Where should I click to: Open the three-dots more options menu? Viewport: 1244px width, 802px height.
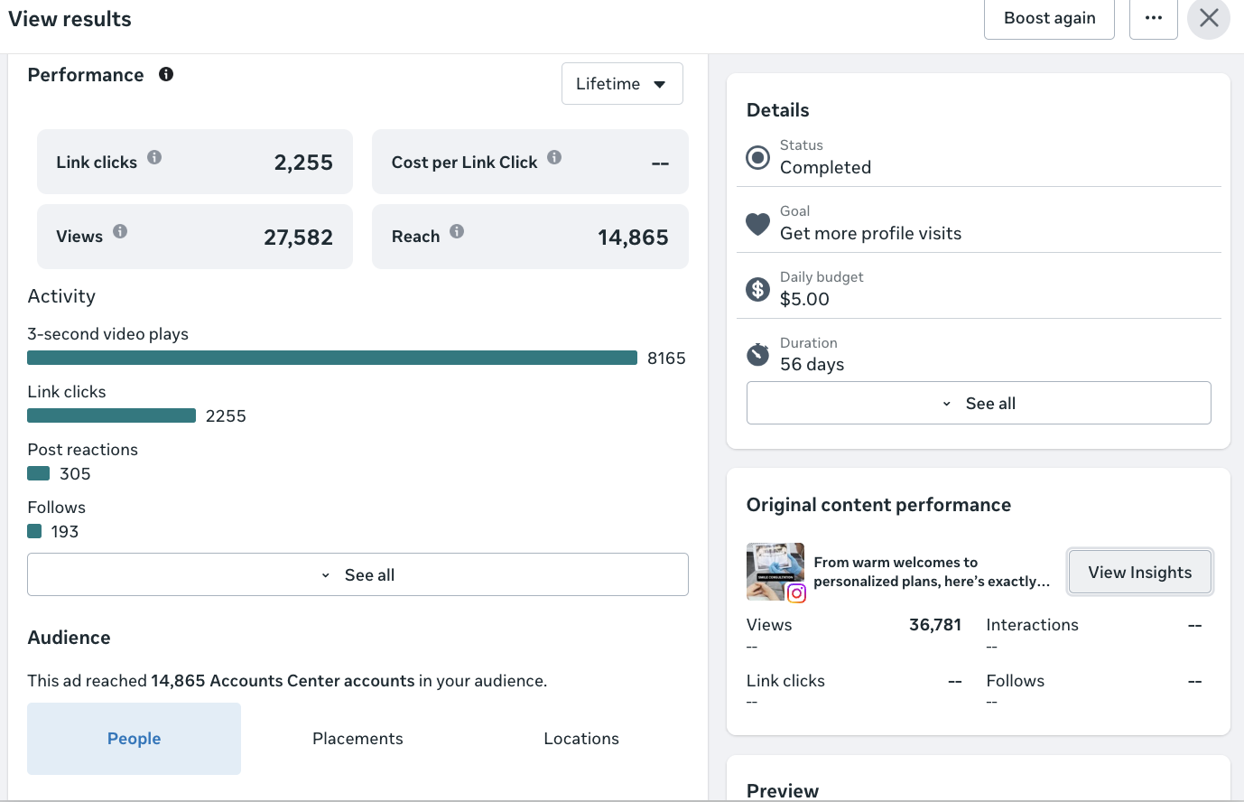1154,18
